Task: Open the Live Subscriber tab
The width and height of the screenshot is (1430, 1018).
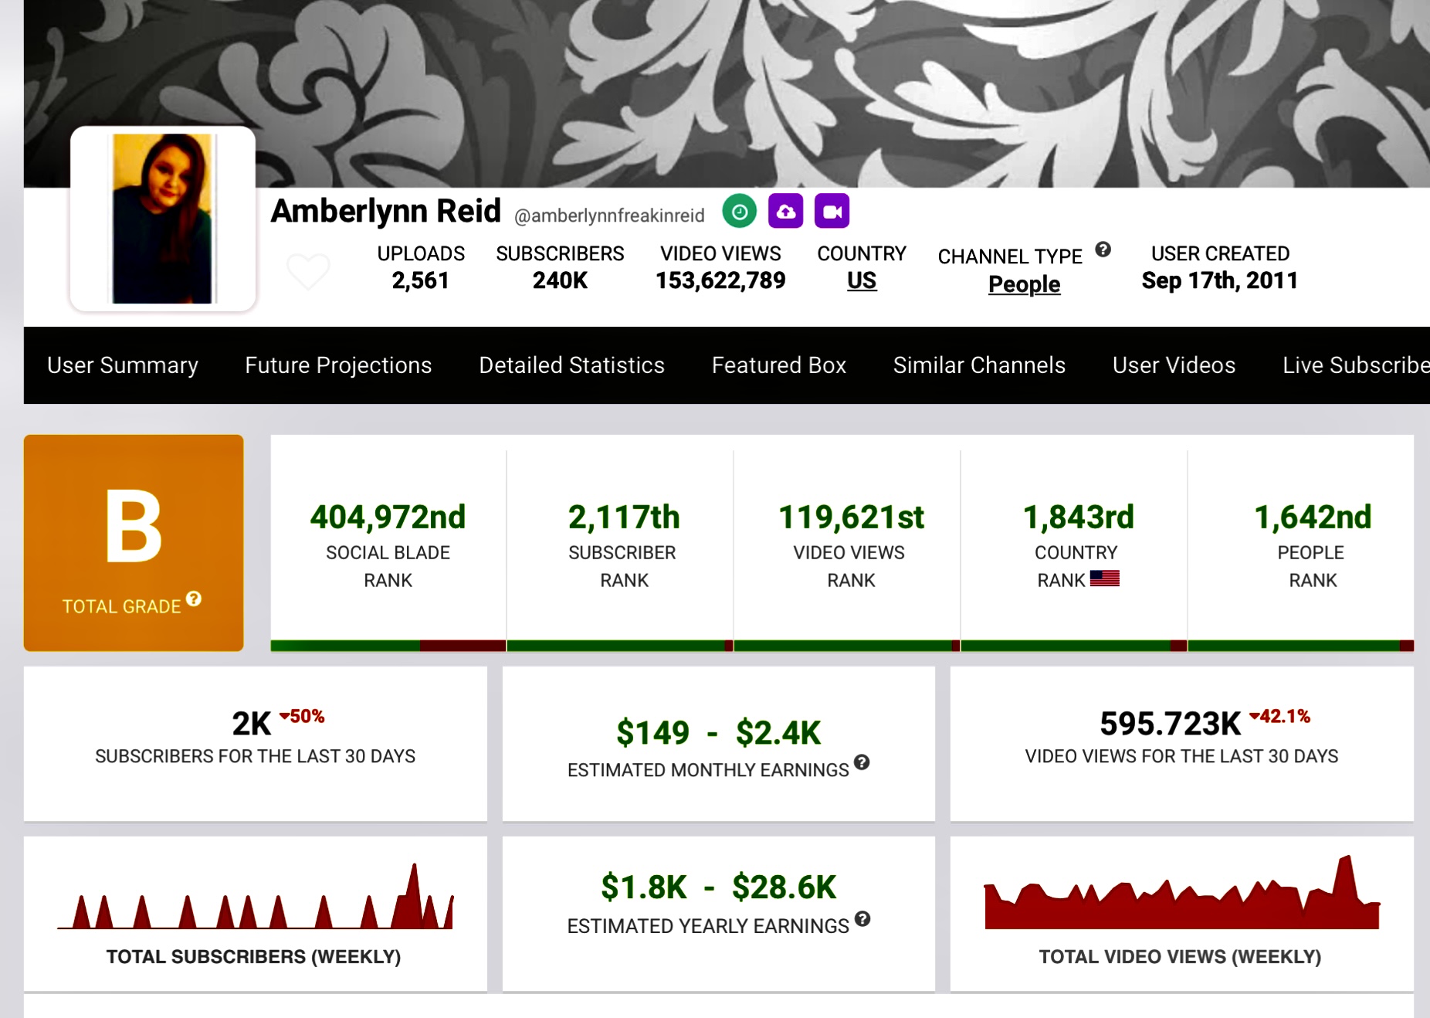Action: 1356,365
